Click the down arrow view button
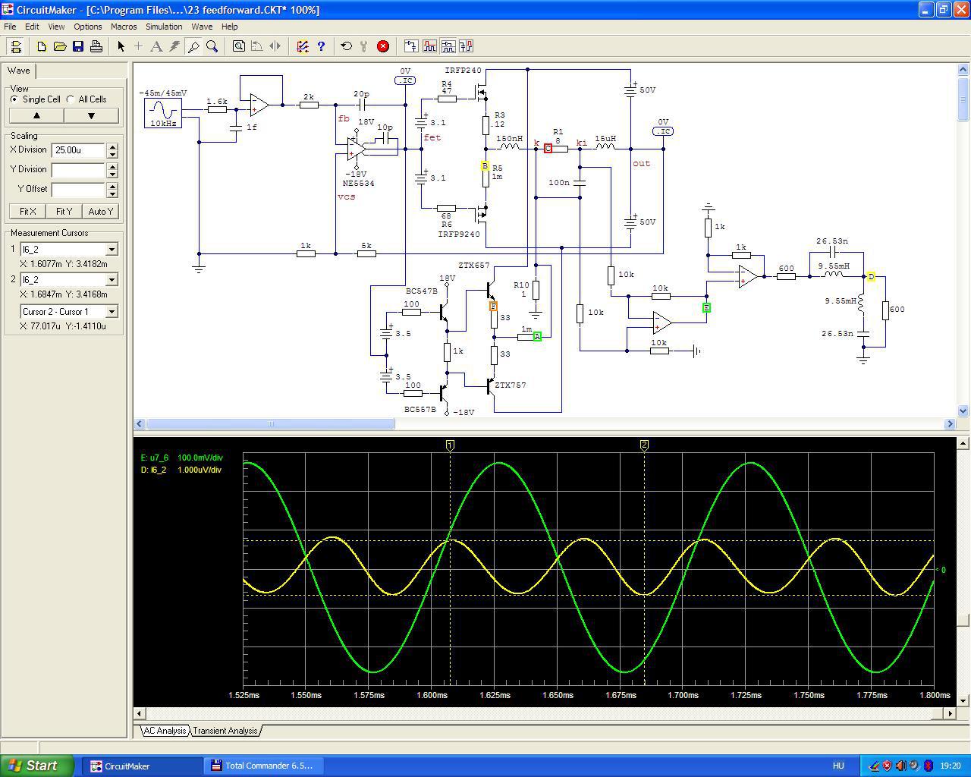The image size is (971, 777). (x=91, y=116)
